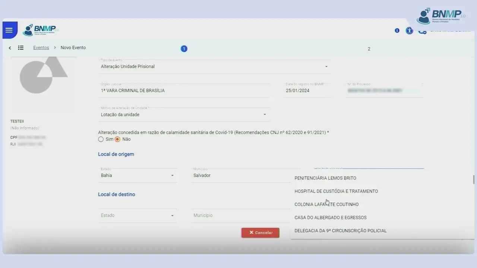Open the Eventos breadcrumb link
This screenshot has width=477, height=268.
pyautogui.click(x=41, y=48)
